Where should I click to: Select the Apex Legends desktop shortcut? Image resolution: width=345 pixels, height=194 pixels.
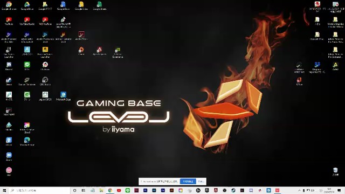pyautogui.click(x=99, y=51)
